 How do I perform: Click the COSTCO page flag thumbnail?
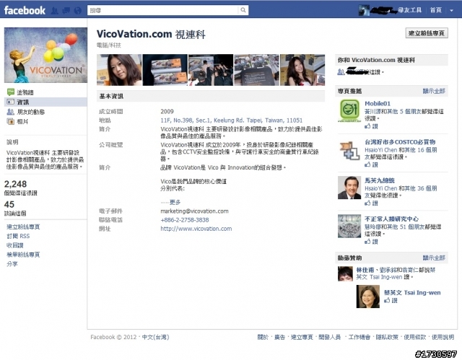[349, 149]
